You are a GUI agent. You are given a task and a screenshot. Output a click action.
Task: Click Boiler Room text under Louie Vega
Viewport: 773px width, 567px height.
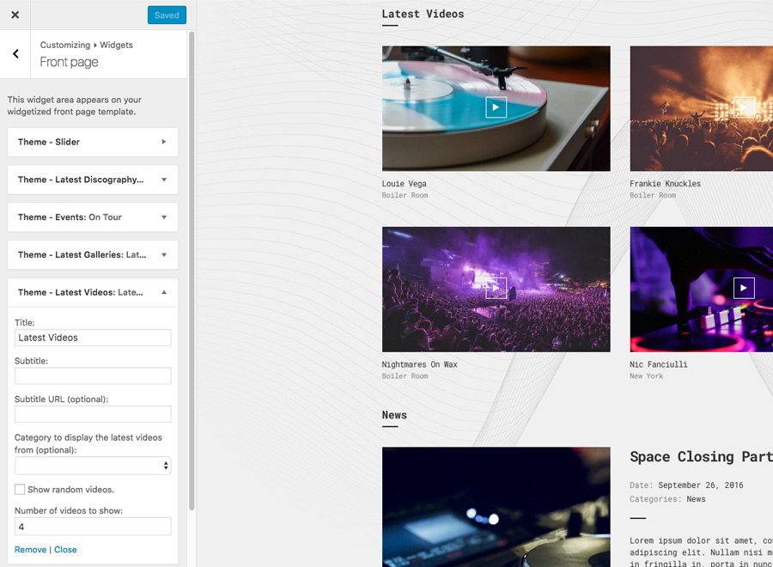coord(405,195)
